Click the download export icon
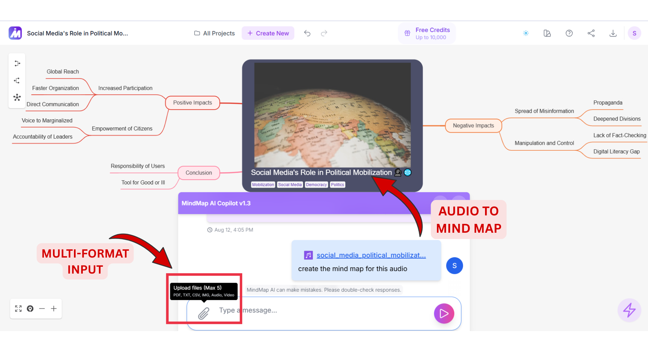This screenshot has width=648, height=353. [613, 33]
